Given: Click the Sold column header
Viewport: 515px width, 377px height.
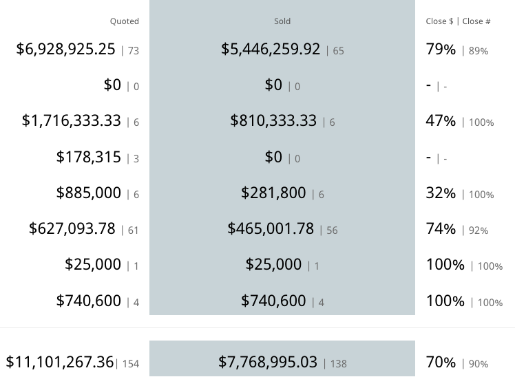Looking at the screenshot, I should [x=282, y=21].
